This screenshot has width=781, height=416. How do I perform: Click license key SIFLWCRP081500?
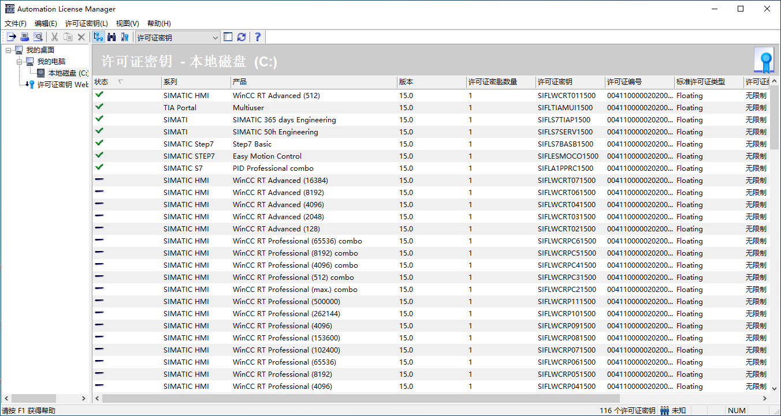click(567, 338)
